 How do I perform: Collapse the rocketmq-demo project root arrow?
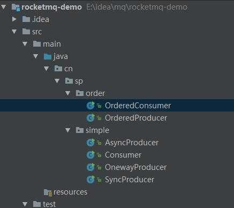tap(4, 7)
